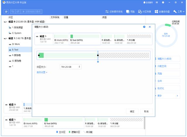Open 创建启动盘 bootable media tool

point(162,12)
